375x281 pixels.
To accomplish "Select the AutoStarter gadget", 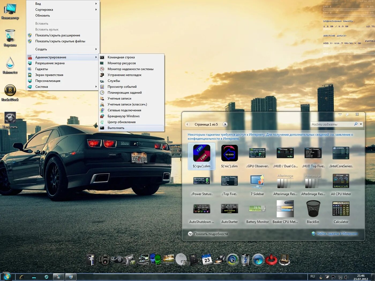I will pyautogui.click(x=230, y=214).
